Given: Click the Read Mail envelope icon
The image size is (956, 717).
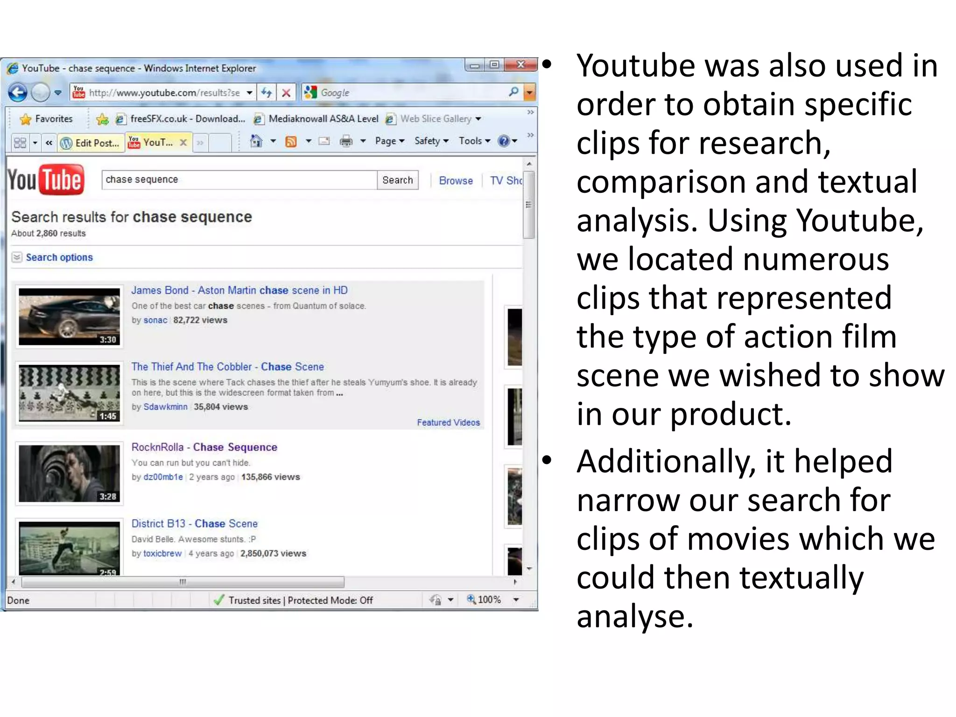Looking at the screenshot, I should [324, 141].
